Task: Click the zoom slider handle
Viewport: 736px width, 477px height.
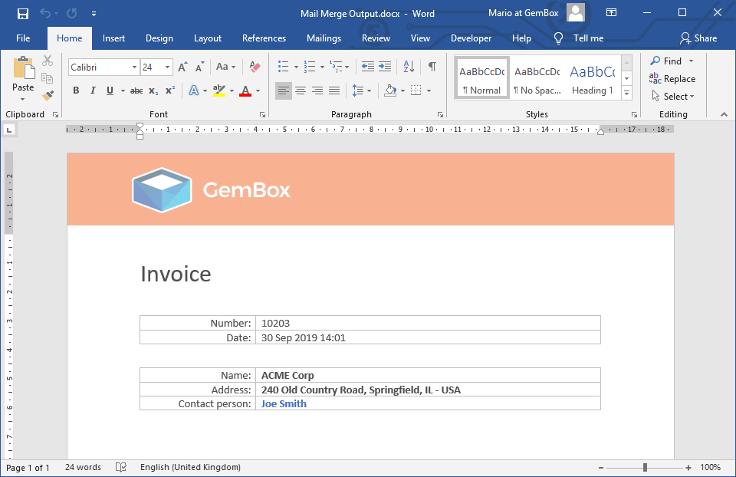Action: [x=645, y=467]
